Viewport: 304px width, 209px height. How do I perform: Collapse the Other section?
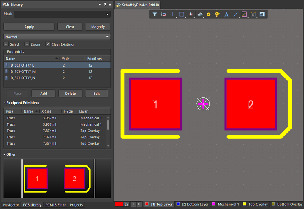point(5,154)
